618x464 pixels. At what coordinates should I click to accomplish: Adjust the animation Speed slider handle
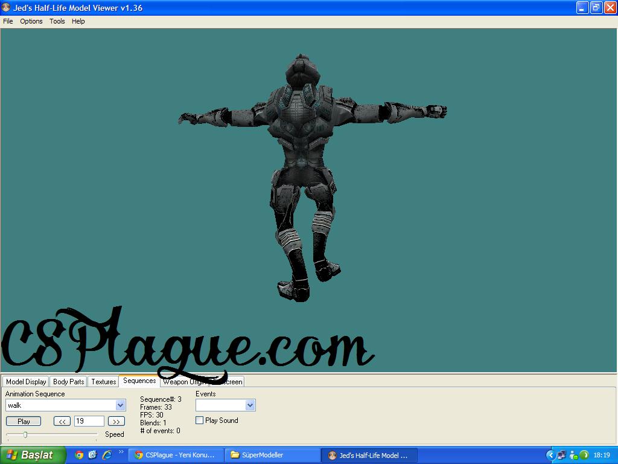tap(25, 435)
